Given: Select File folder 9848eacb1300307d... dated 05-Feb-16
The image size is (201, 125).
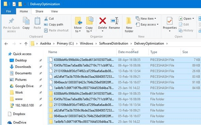Looking at the screenshot, I should (124, 116).
